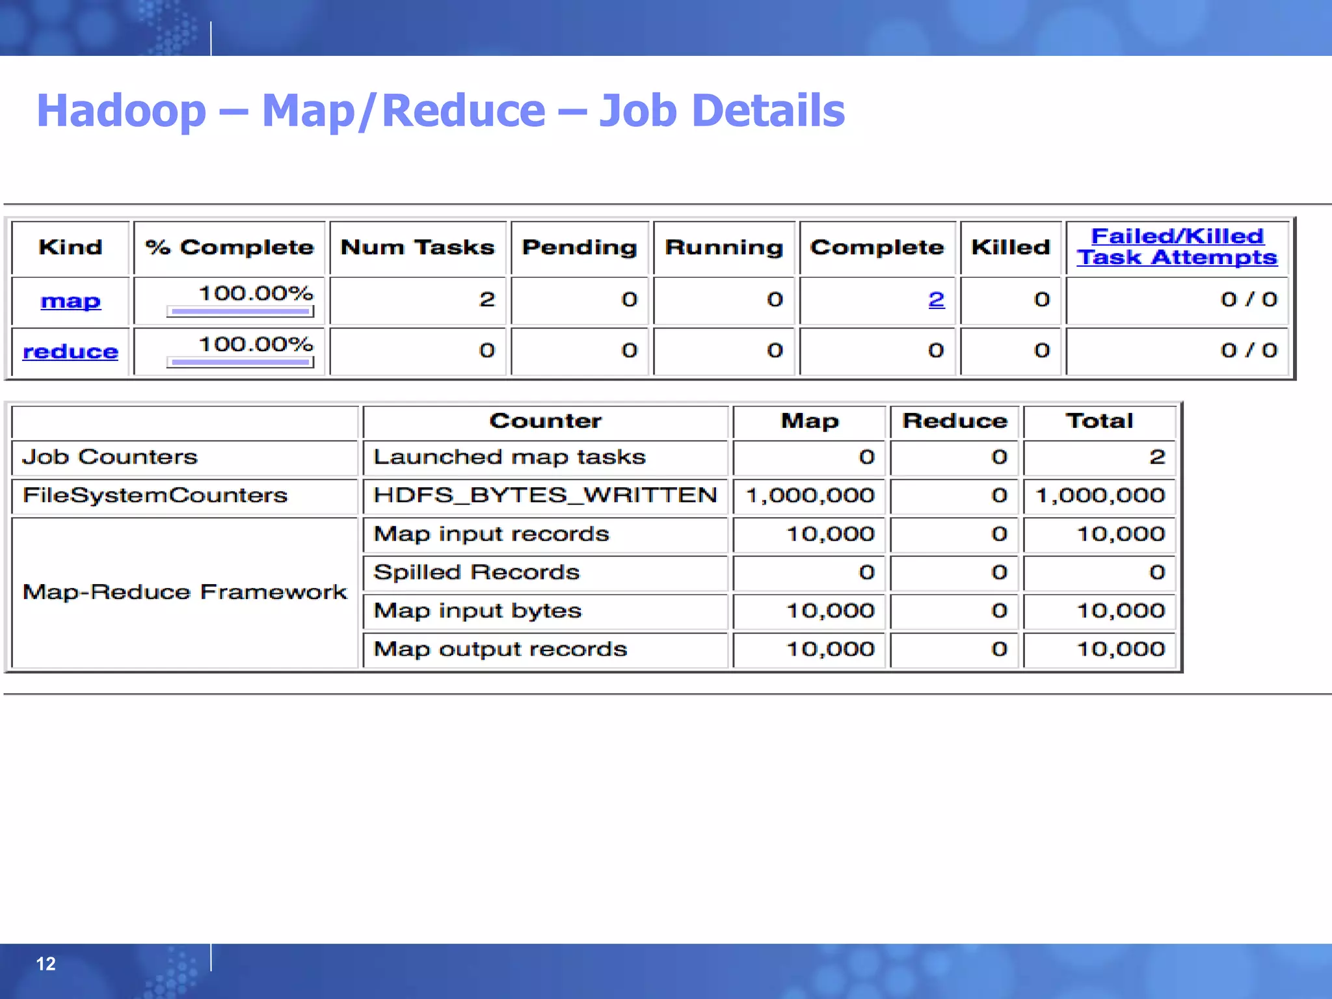Screen dimensions: 1332x999
Task: Select the Reduce column header in counters table
Action: 955,421
